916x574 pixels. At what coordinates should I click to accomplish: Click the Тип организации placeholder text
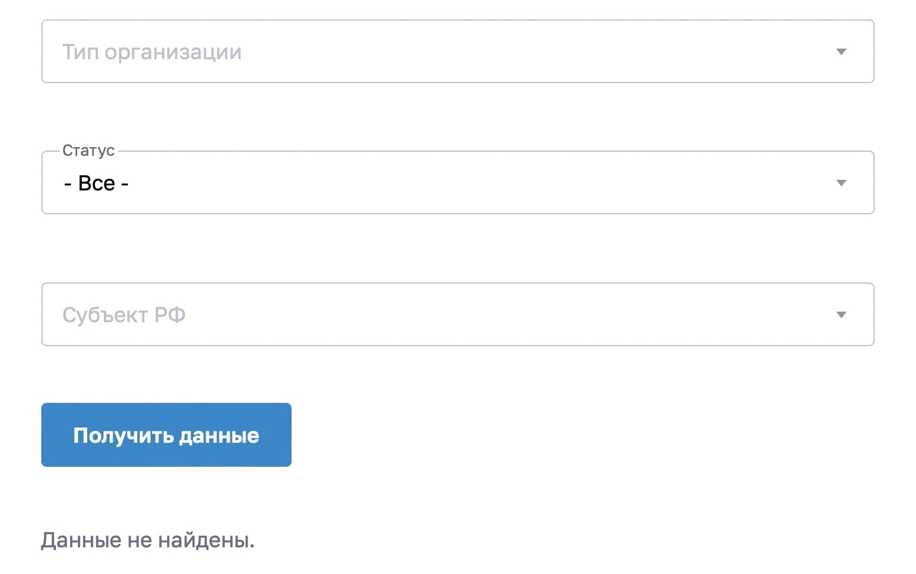point(152,52)
